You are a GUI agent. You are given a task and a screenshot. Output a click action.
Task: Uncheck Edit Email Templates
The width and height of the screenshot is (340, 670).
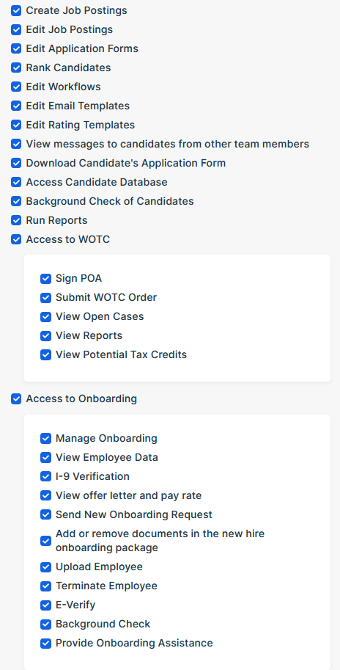[x=16, y=106]
